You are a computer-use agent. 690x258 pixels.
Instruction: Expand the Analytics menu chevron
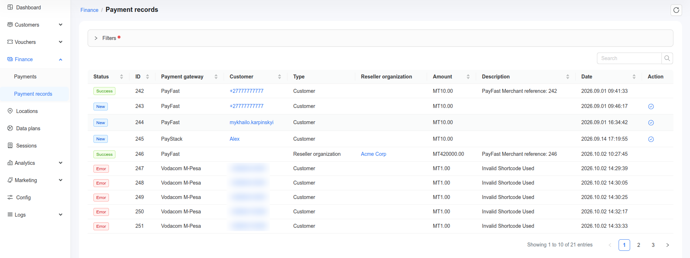61,163
